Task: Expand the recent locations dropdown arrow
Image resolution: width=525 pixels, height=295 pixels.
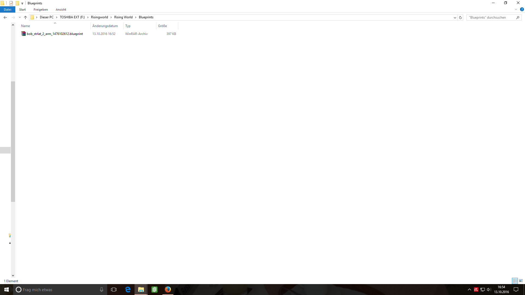Action: pos(20,17)
